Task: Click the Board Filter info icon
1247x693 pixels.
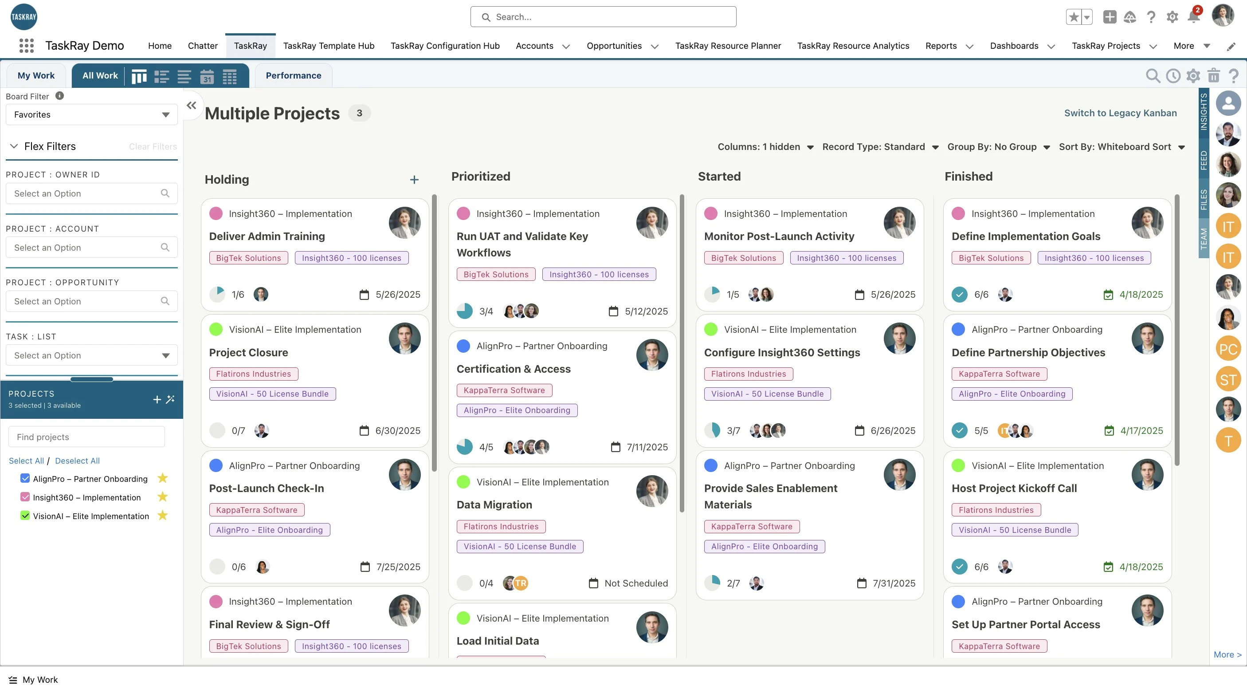Action: tap(59, 96)
